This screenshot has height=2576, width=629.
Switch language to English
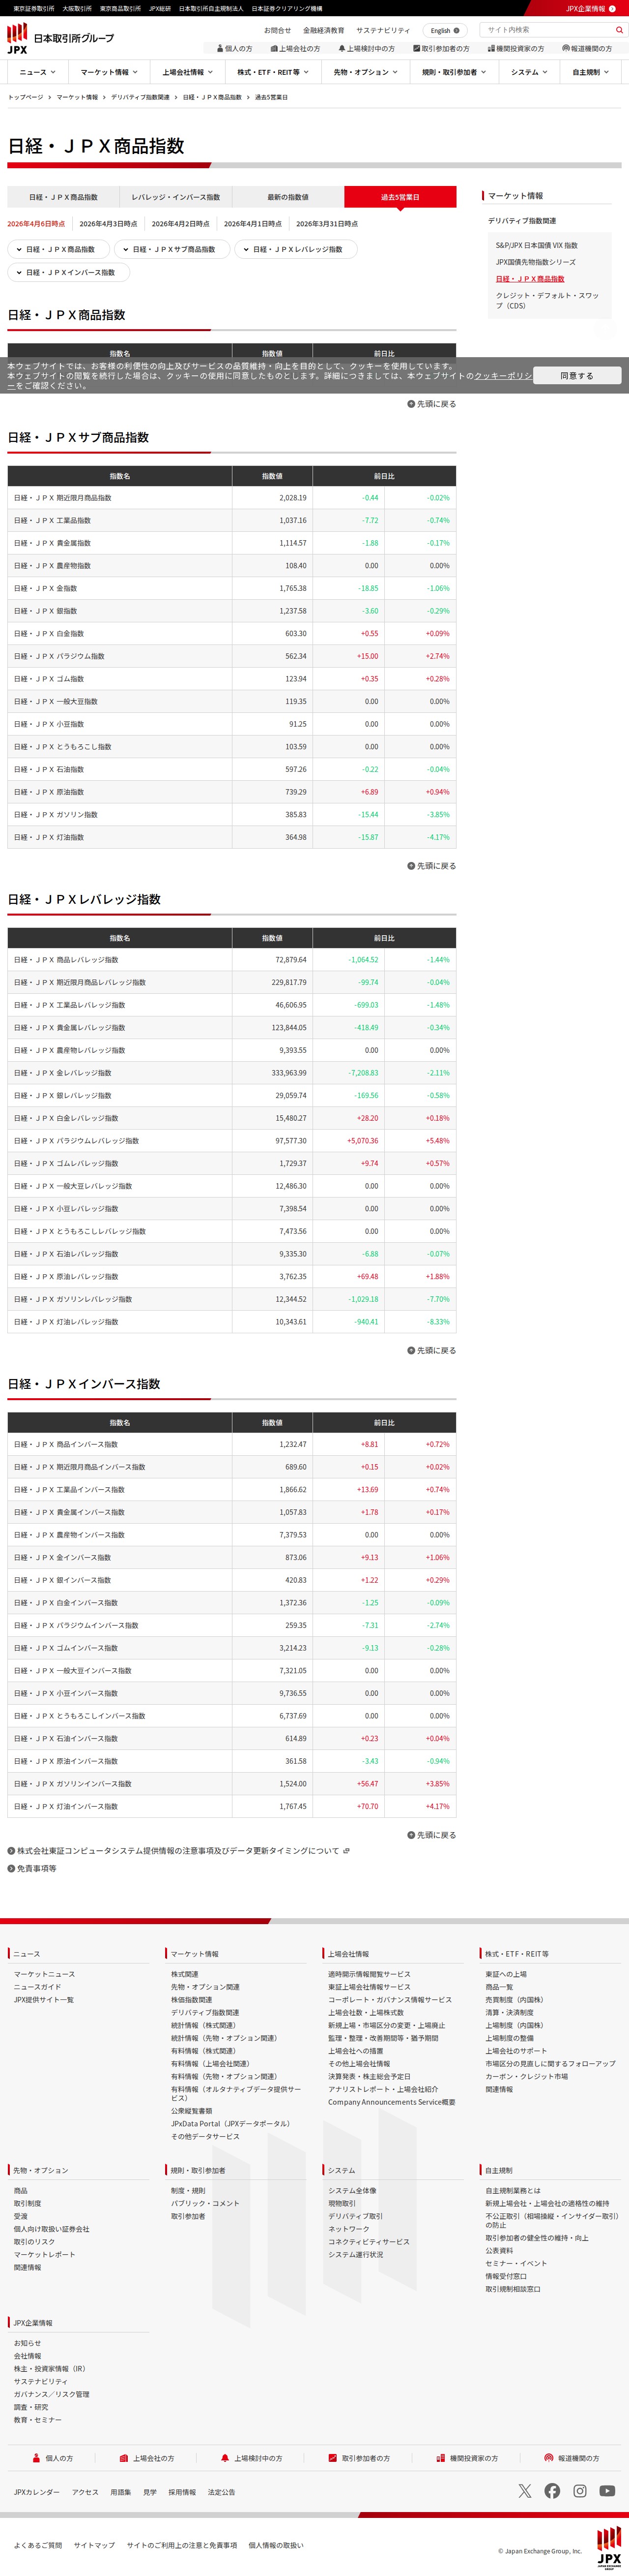click(444, 31)
